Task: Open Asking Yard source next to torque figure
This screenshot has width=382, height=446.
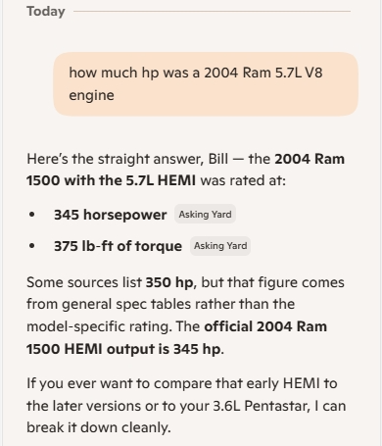Action: point(220,246)
